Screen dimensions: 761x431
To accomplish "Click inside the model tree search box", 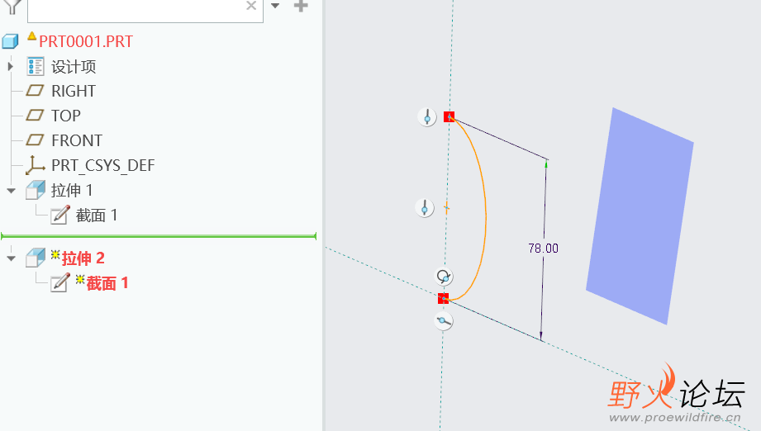I will click(x=136, y=10).
